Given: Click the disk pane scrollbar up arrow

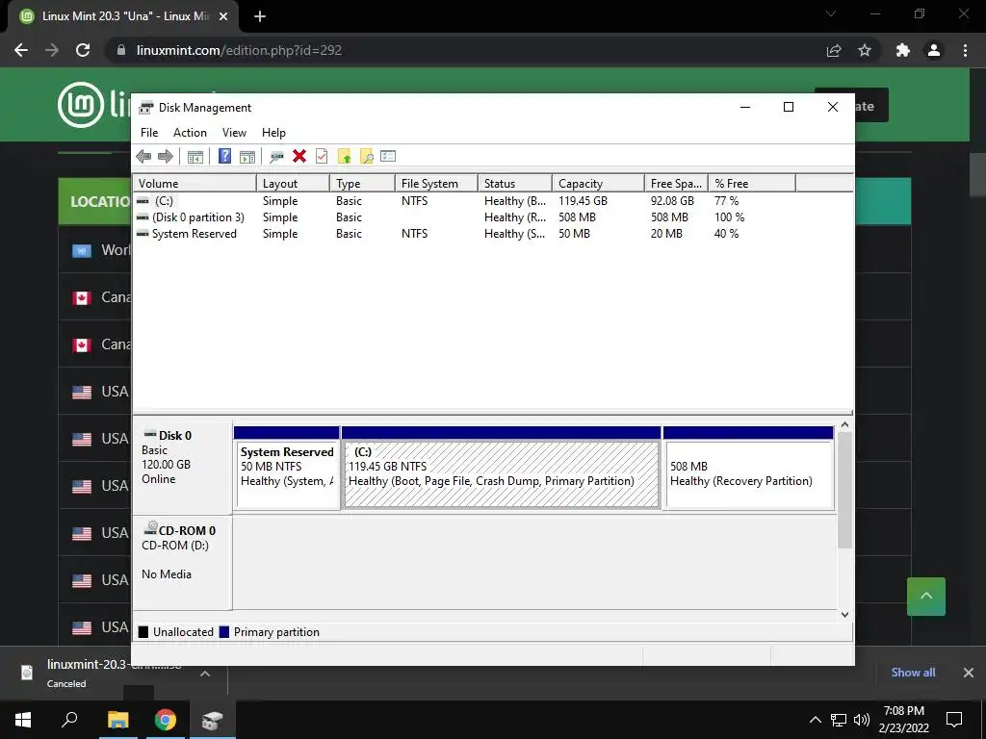Looking at the screenshot, I should [x=845, y=424].
